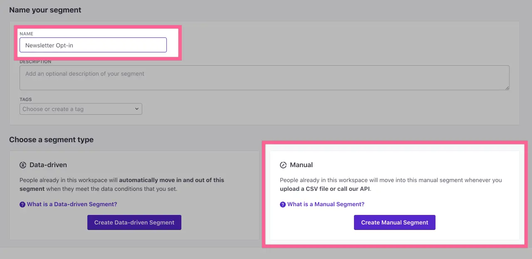Grab the Description box resize handle
This screenshot has width=532, height=259.
pos(507,88)
